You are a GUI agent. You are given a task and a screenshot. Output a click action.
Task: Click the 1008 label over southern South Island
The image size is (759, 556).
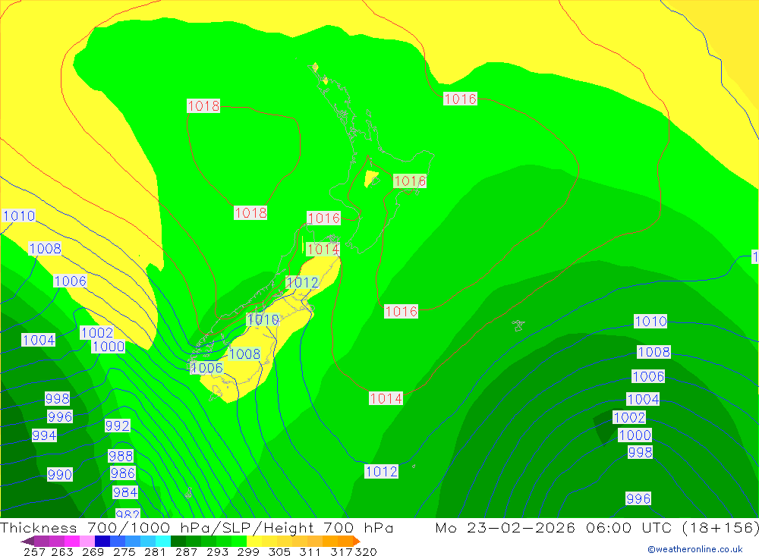(244, 353)
